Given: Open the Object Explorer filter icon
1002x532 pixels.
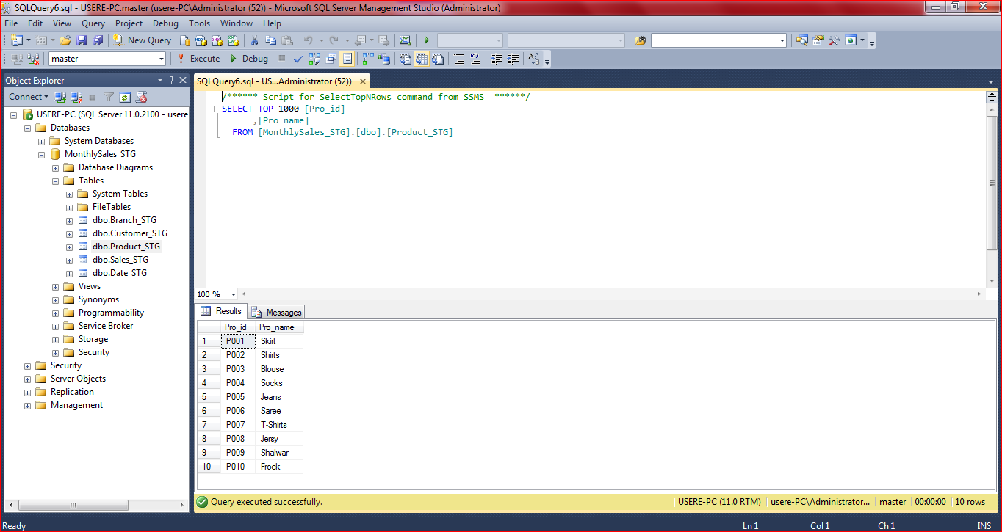Looking at the screenshot, I should click(x=108, y=96).
